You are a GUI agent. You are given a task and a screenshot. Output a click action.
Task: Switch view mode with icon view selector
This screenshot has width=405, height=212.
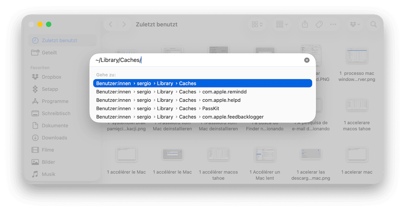coord(257,24)
